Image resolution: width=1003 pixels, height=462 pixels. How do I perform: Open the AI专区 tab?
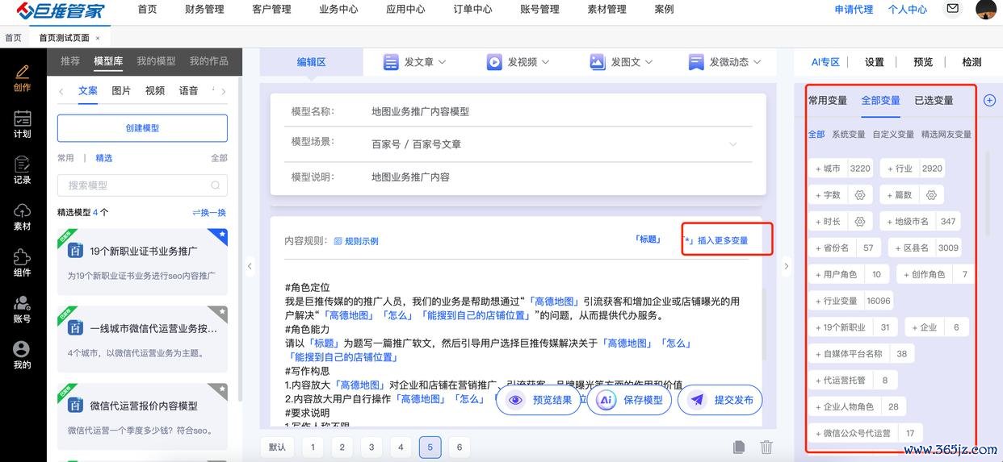[825, 62]
